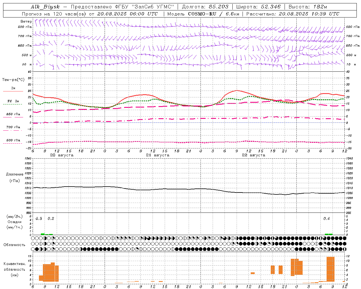Screen dimensions: 361x289
Task: Select the Высота: 182м text
Action: click(308, 7)
